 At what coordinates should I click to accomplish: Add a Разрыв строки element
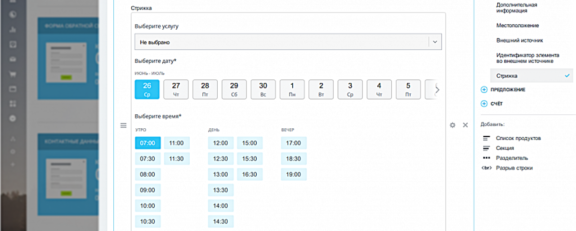pos(514,168)
